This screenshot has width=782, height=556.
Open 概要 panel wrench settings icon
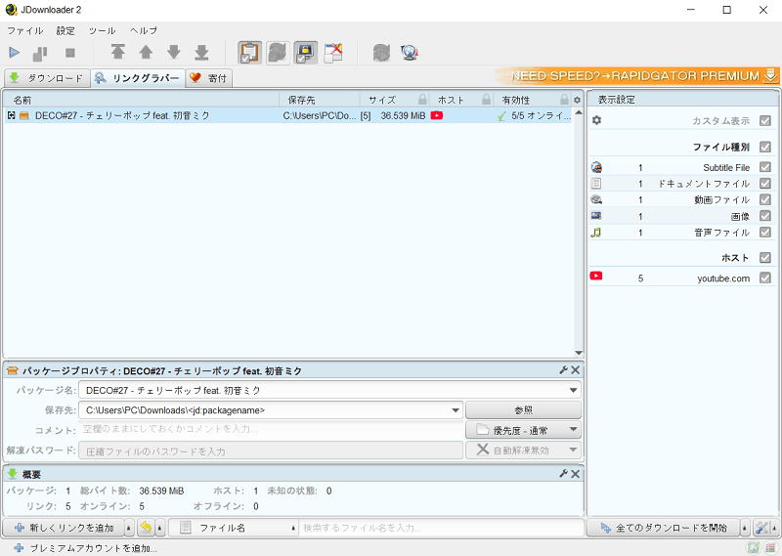pos(564,474)
